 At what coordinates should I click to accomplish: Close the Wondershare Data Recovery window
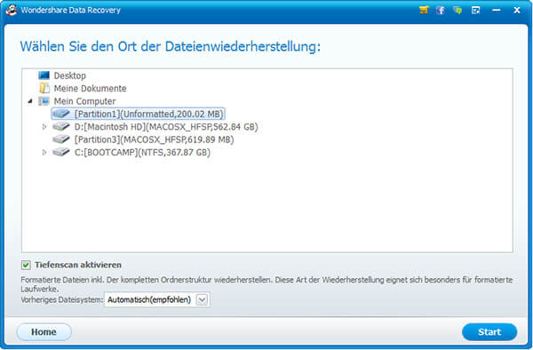click(517, 10)
